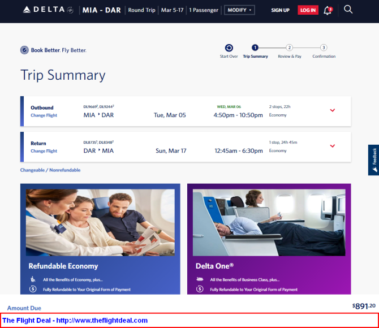Expand the Return flight details chevron
Viewport: 379px width, 328px height.
(x=333, y=146)
